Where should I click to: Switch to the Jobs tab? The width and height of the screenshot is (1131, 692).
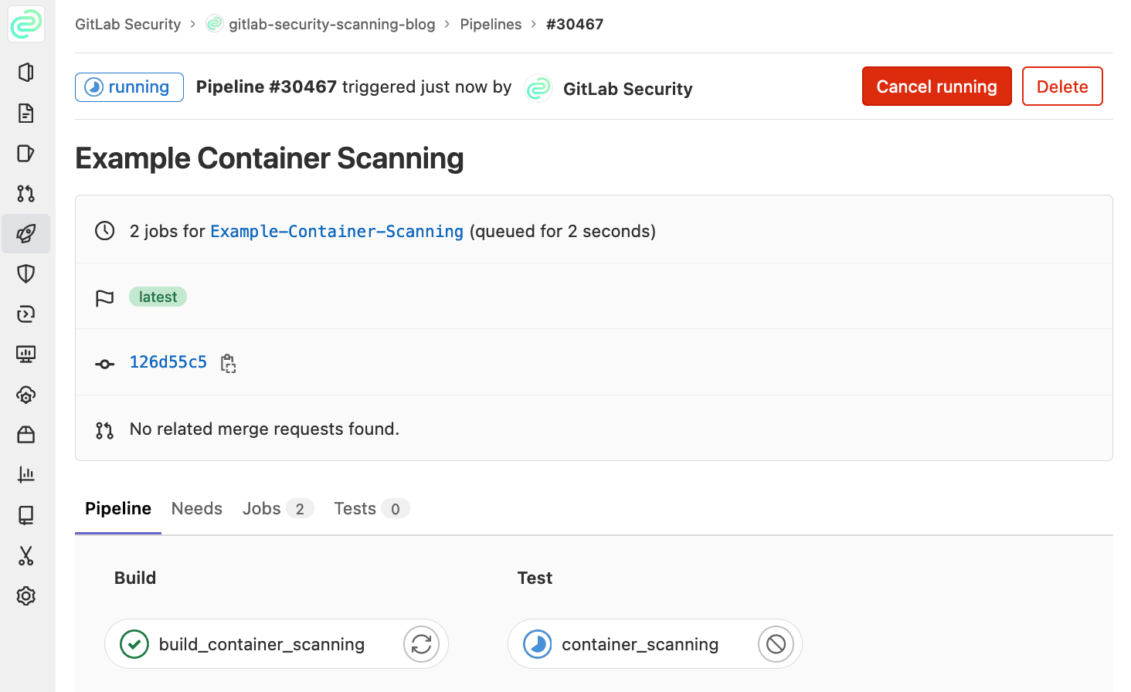(262, 508)
